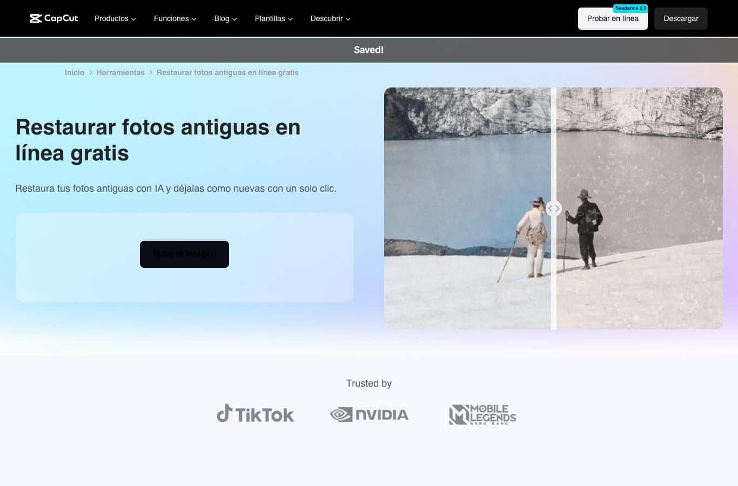Expand the Funciones menu
Screen dimensions: 738x486
tap(175, 18)
